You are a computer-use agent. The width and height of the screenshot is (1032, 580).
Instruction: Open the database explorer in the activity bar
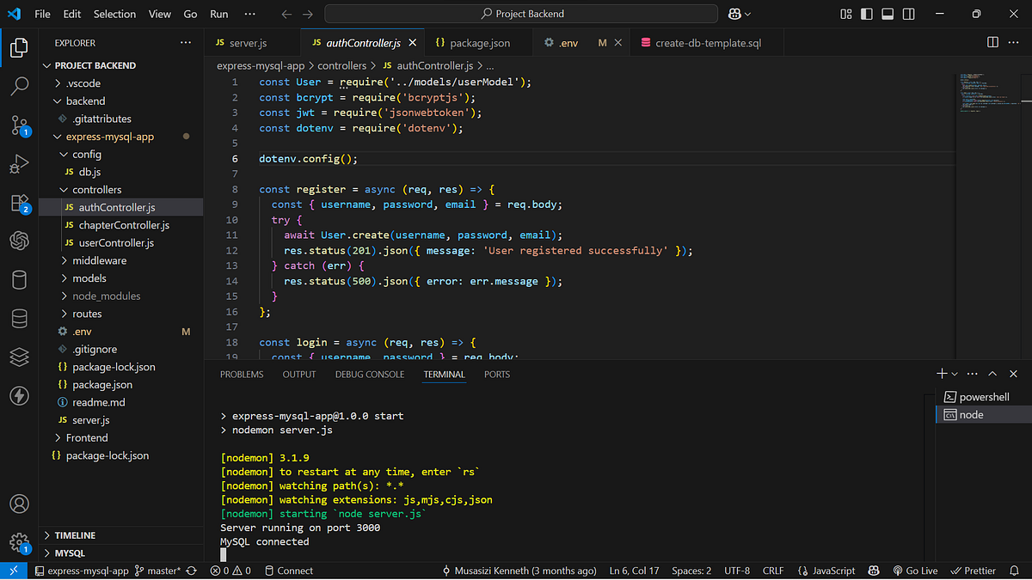tap(19, 318)
